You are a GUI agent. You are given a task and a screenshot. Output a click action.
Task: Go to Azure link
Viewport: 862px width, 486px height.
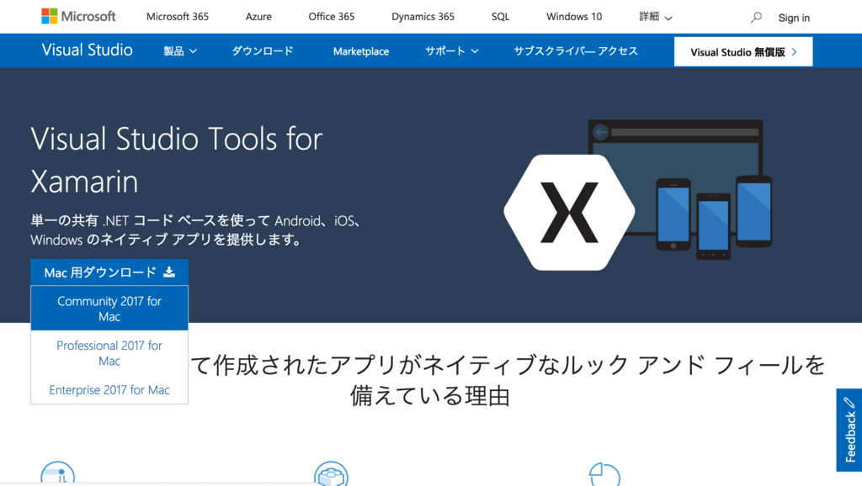click(258, 17)
